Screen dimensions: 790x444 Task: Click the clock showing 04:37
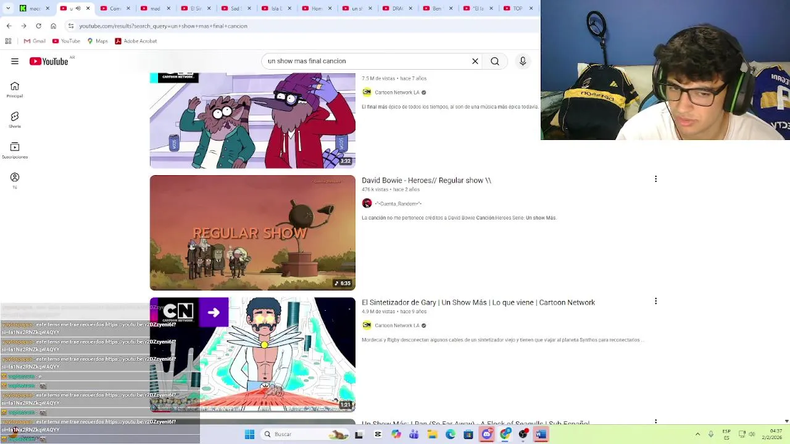(x=771, y=434)
